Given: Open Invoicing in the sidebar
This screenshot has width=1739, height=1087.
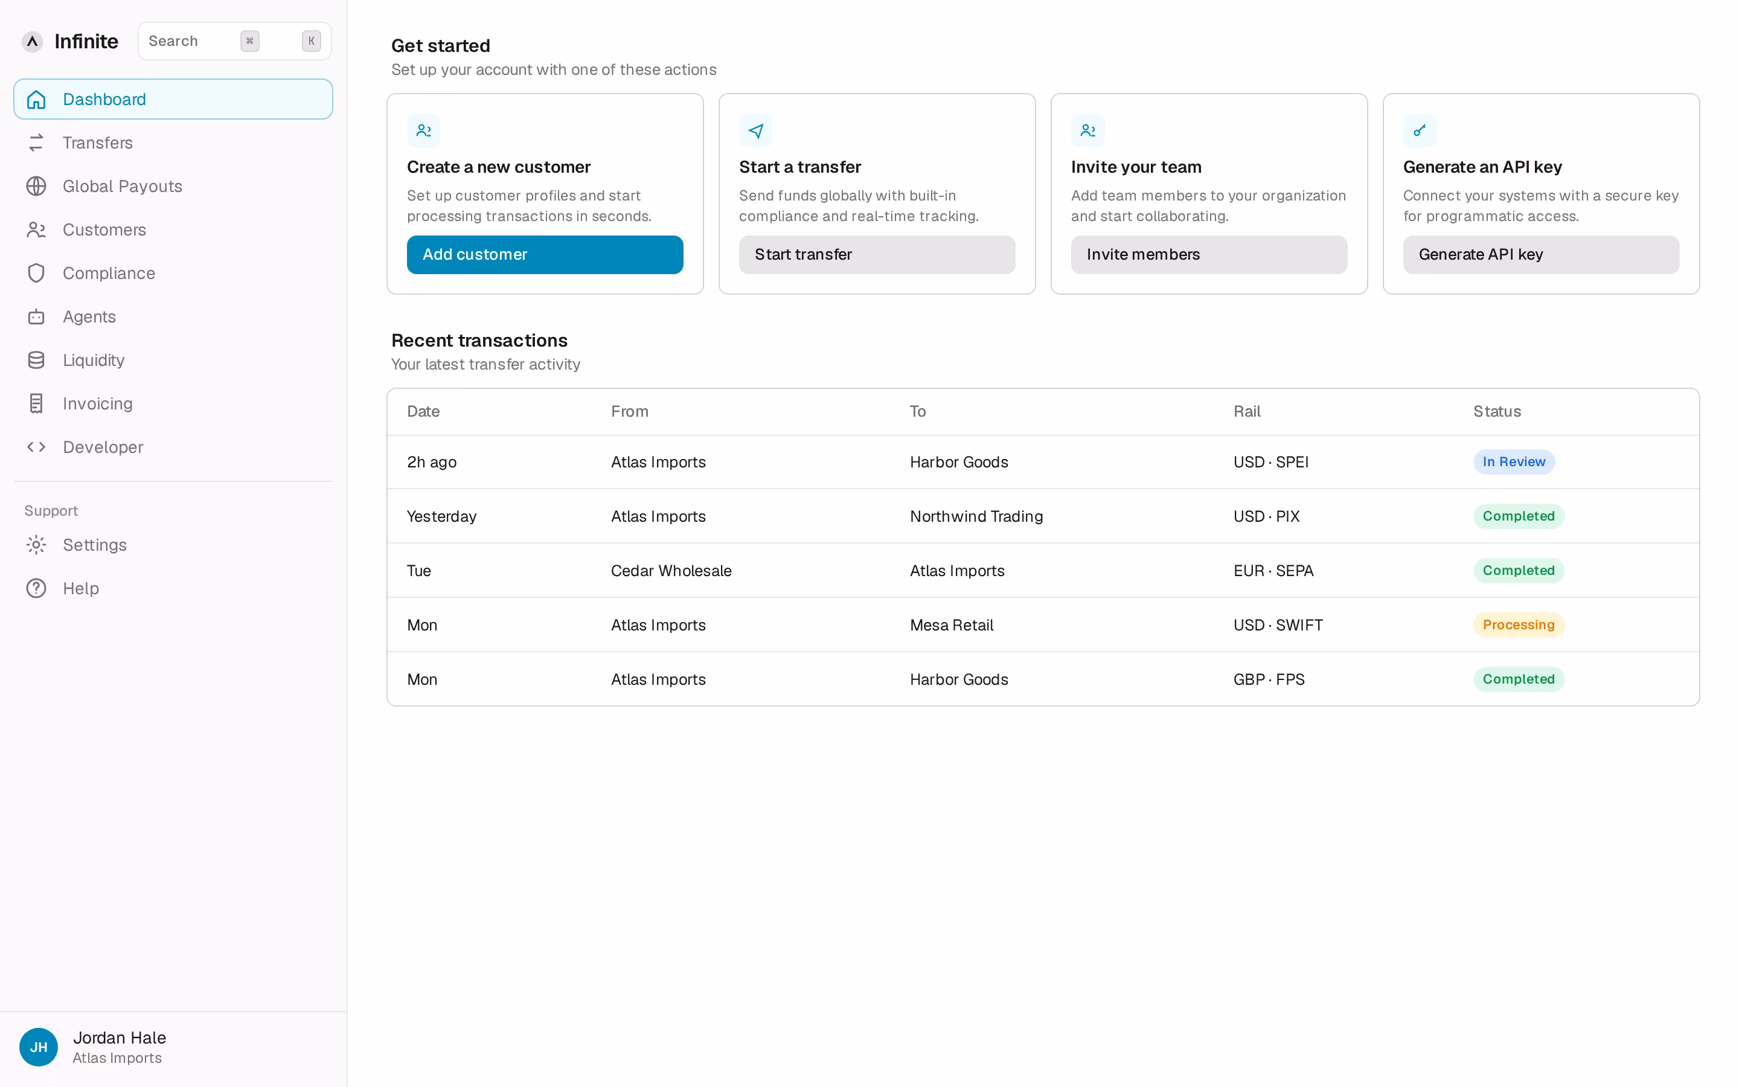Looking at the screenshot, I should (173, 404).
